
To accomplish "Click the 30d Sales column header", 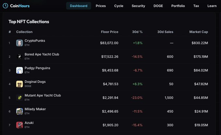I will tap(165, 32).
